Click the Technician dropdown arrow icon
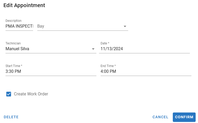The width and height of the screenshot is (198, 123). point(93,49)
